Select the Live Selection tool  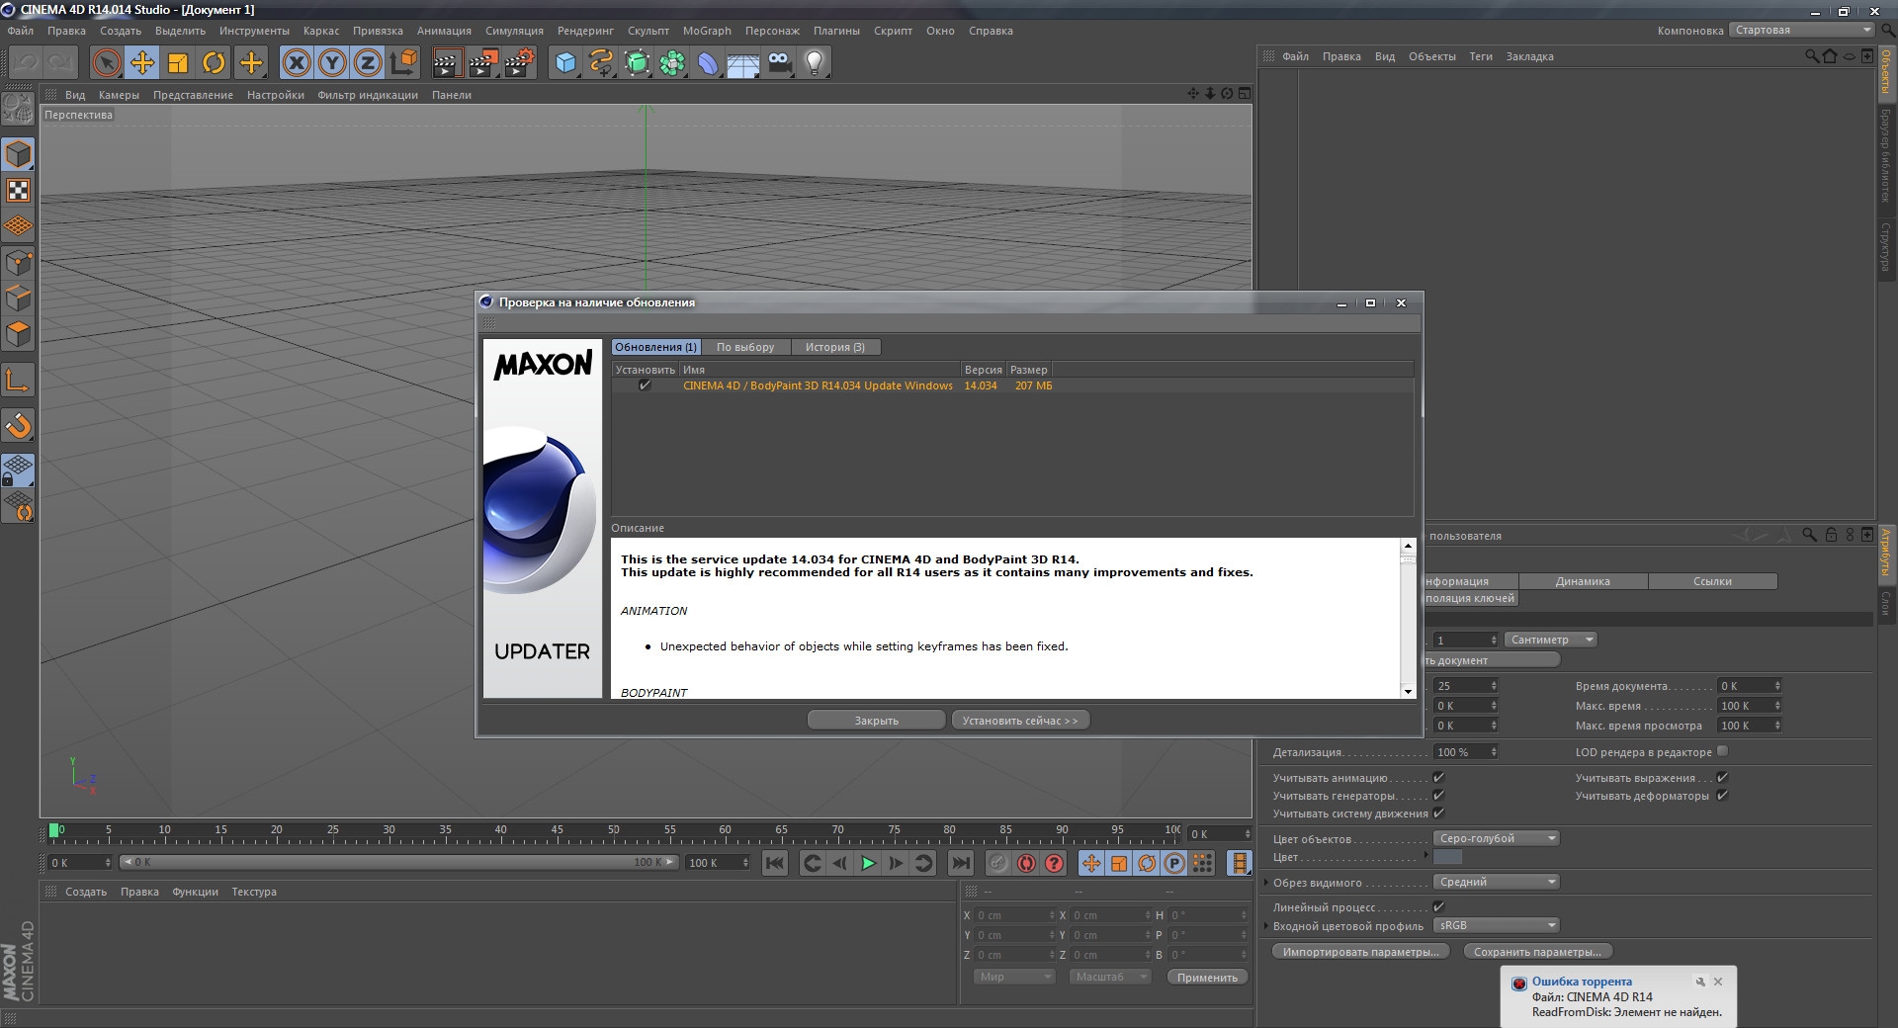(x=106, y=62)
